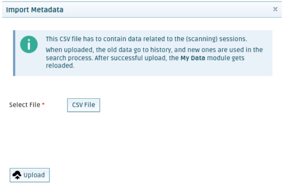Click the paragraph starting When uploaded

coord(154,58)
